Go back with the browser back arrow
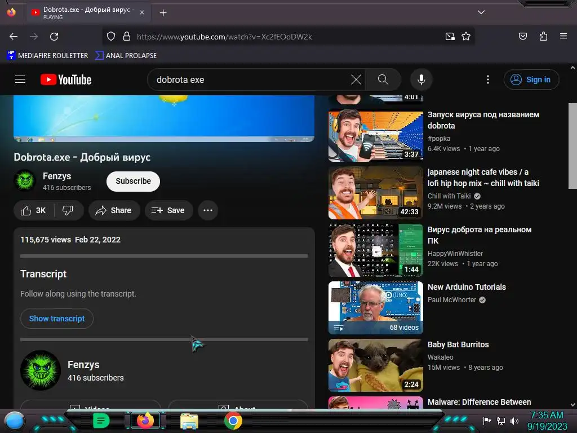This screenshot has height=433, width=577. click(14, 37)
